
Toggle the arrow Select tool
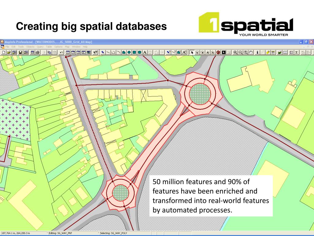tap(192, 52)
